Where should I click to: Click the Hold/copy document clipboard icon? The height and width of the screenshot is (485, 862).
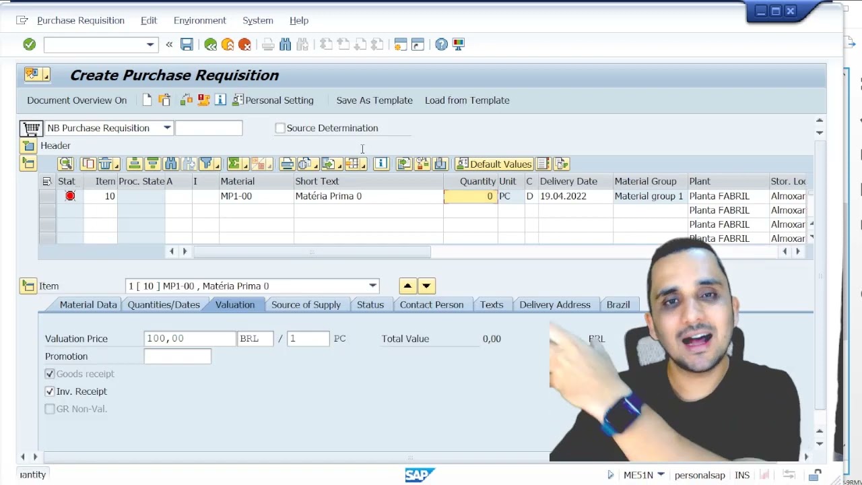tap(164, 100)
